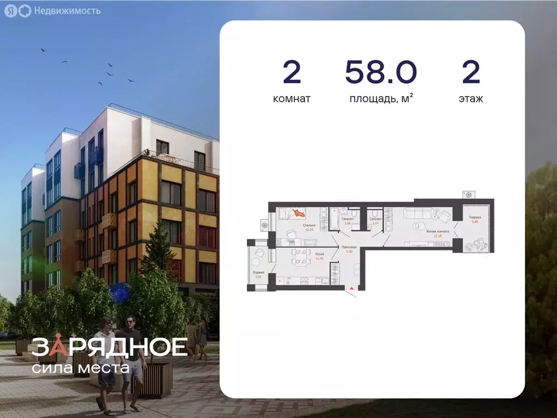
Task: Click the air conditioner unit icon beside Спальня
Action: [264, 225]
